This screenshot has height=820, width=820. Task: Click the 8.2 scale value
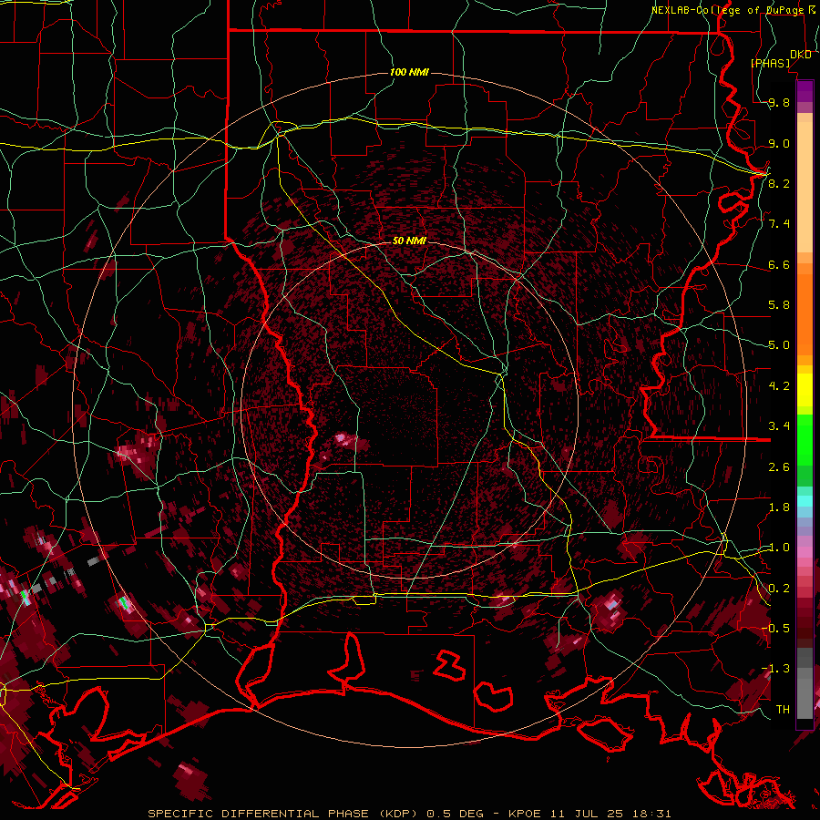pyautogui.click(x=779, y=183)
